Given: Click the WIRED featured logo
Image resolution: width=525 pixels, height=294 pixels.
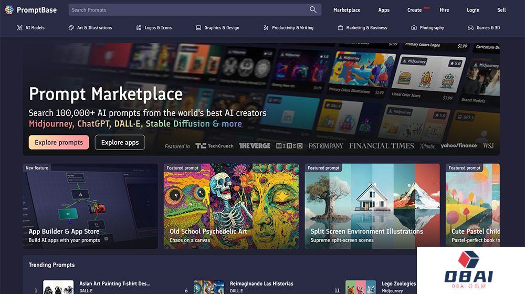Looking at the screenshot, I should tap(289, 145).
